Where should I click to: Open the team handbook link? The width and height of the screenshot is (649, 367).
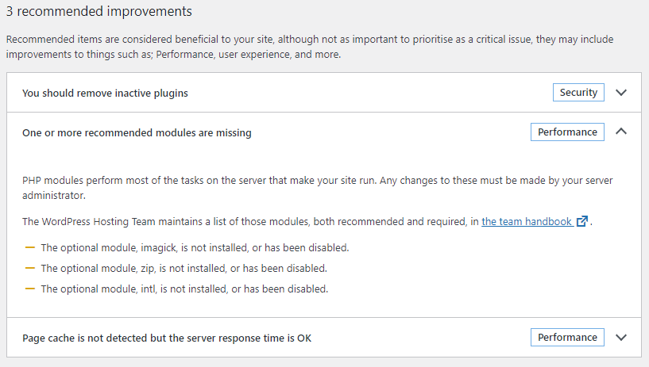coord(527,222)
